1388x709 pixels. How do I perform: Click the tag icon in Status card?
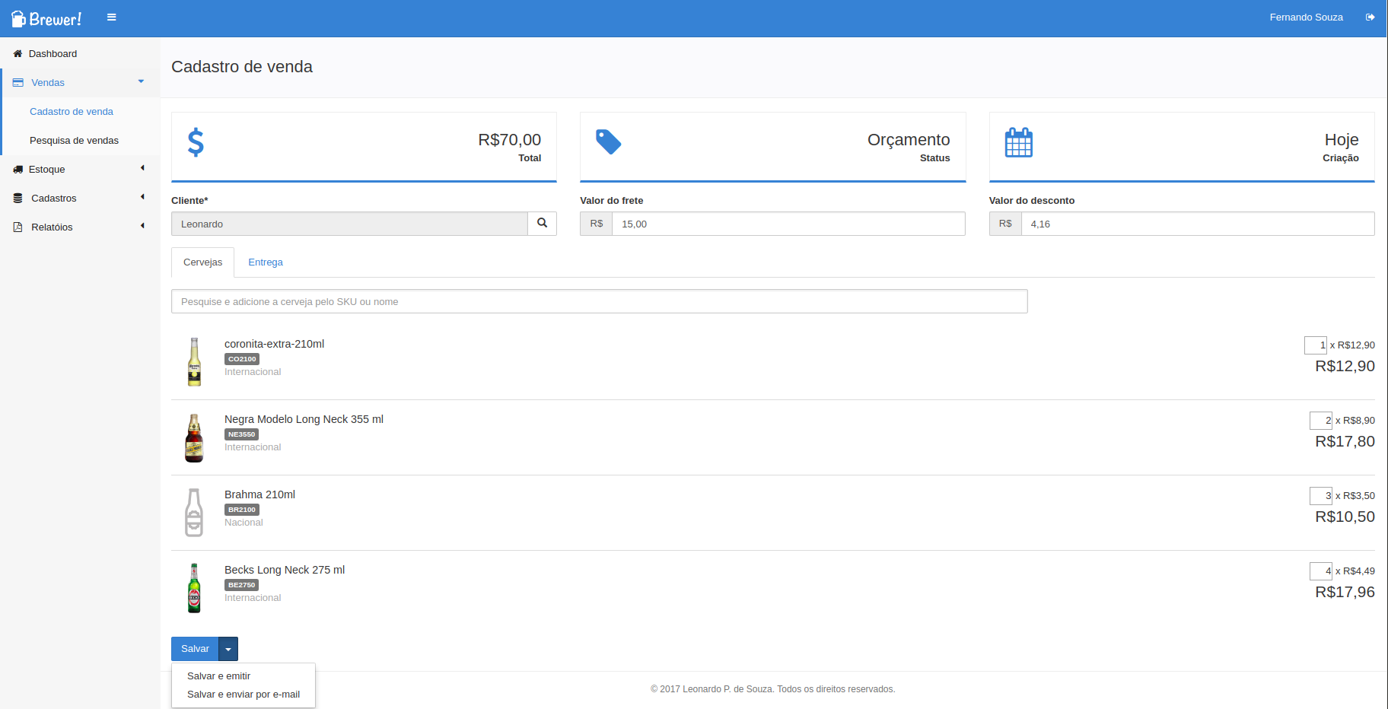608,141
